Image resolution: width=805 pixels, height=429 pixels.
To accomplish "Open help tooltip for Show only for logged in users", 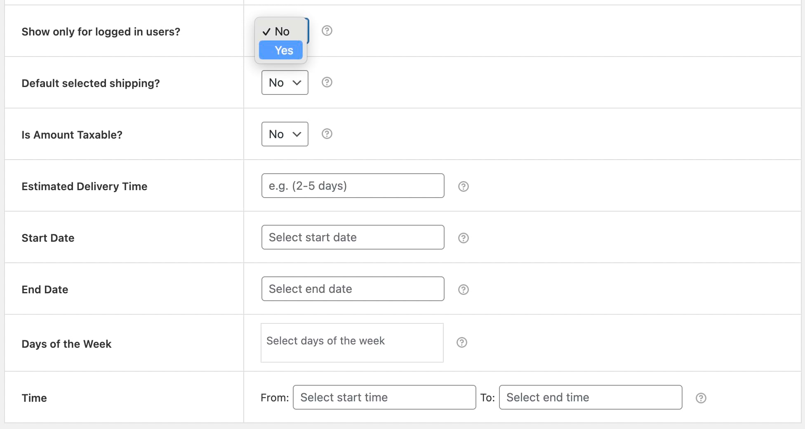I will [327, 31].
